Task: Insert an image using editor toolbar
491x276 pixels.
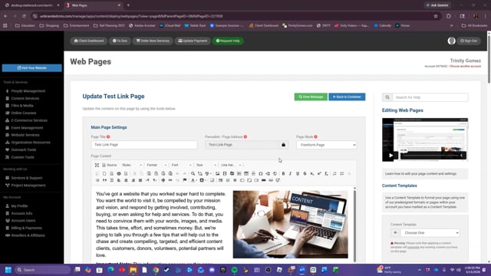Action: (217, 173)
